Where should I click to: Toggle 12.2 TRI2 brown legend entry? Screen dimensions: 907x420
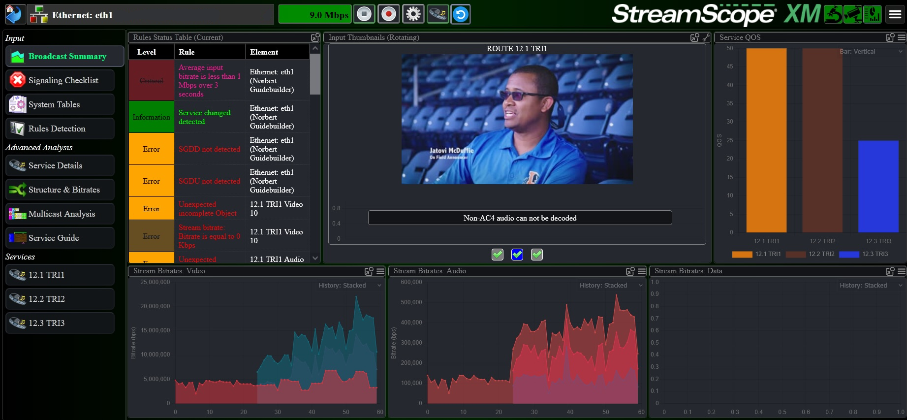[810, 254]
